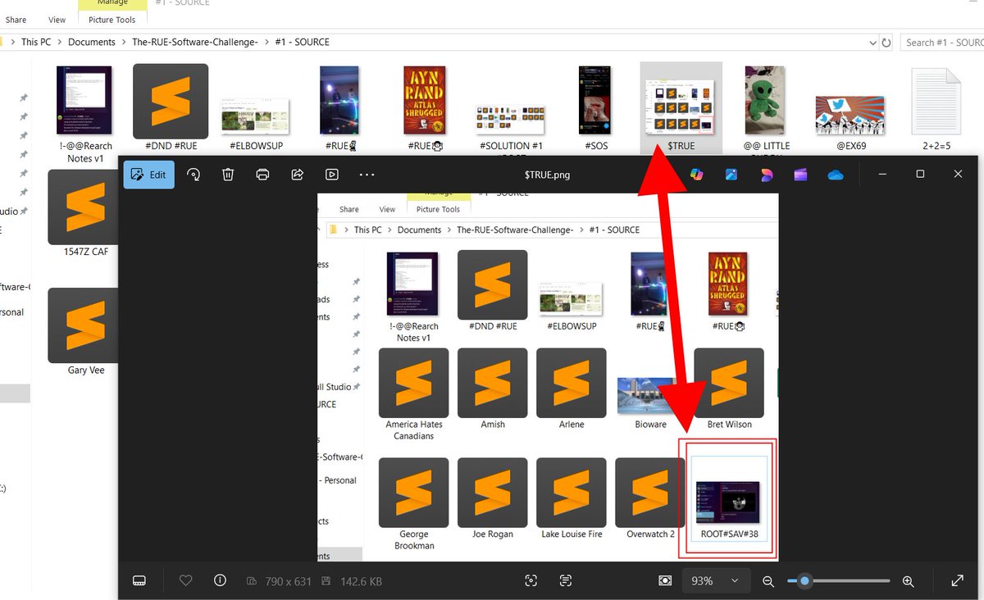Open the View tab in File Explorer
Image resolution: width=984 pixels, height=600 pixels.
click(57, 20)
